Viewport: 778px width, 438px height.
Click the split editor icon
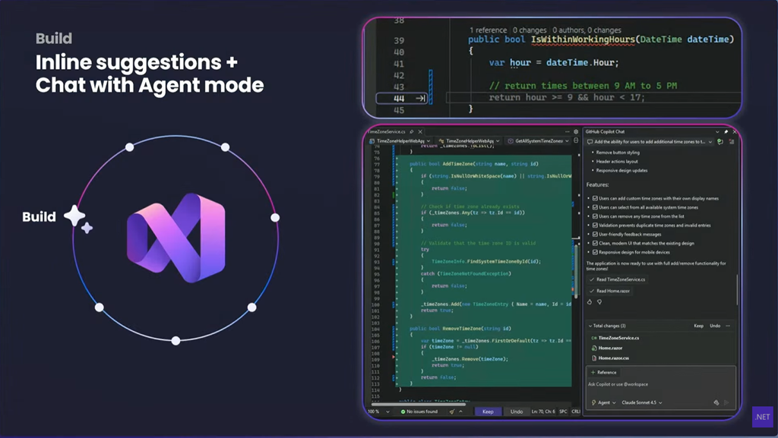coord(575,141)
